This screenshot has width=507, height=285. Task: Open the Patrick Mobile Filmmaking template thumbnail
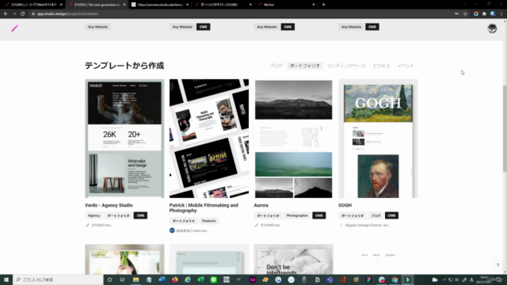point(209,139)
